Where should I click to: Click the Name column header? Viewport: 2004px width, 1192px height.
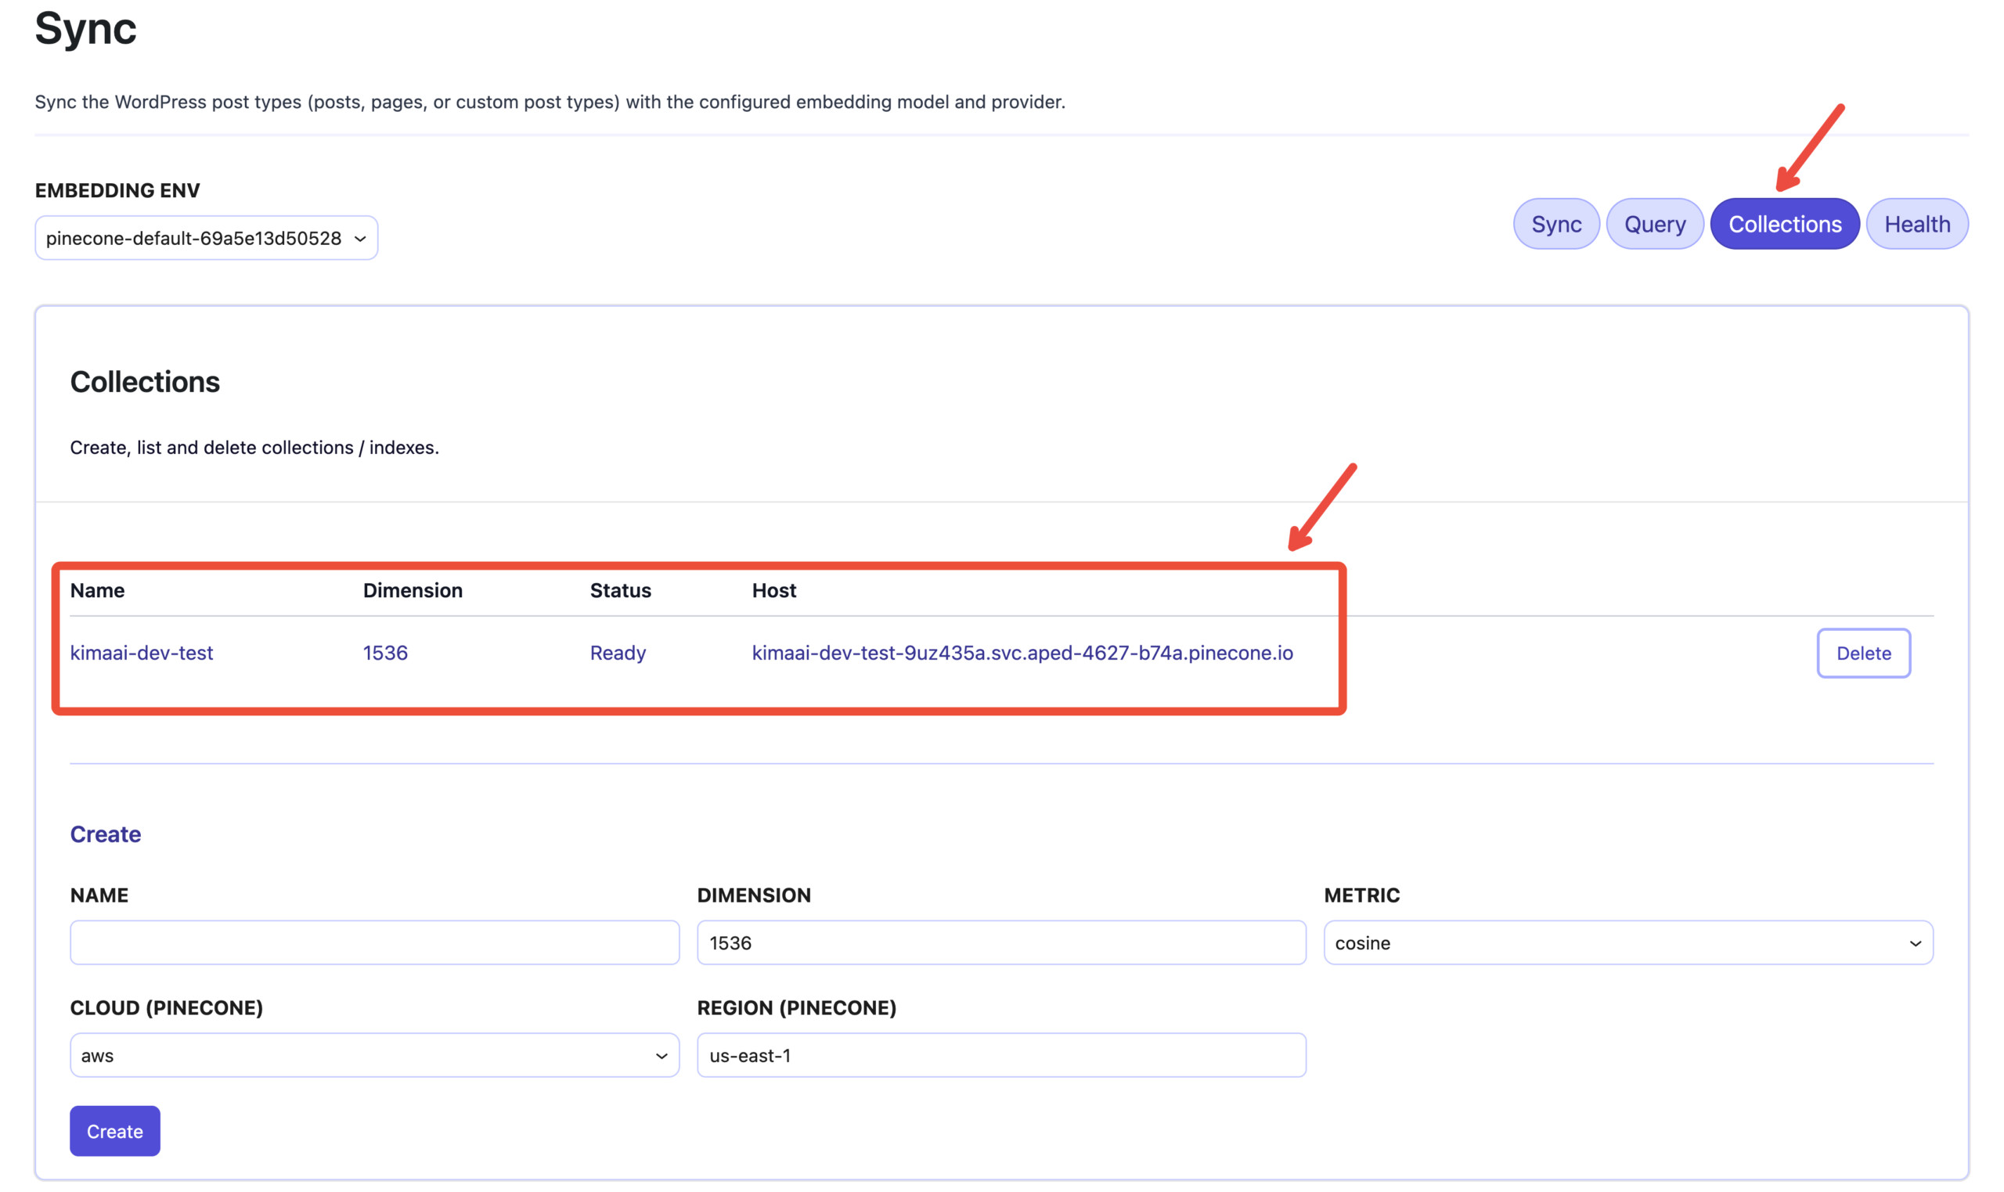pyautogui.click(x=97, y=590)
